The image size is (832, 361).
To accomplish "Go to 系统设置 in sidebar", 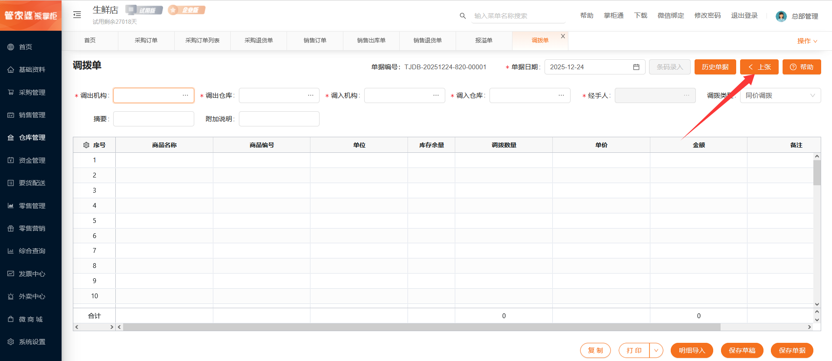I will tap(32, 342).
